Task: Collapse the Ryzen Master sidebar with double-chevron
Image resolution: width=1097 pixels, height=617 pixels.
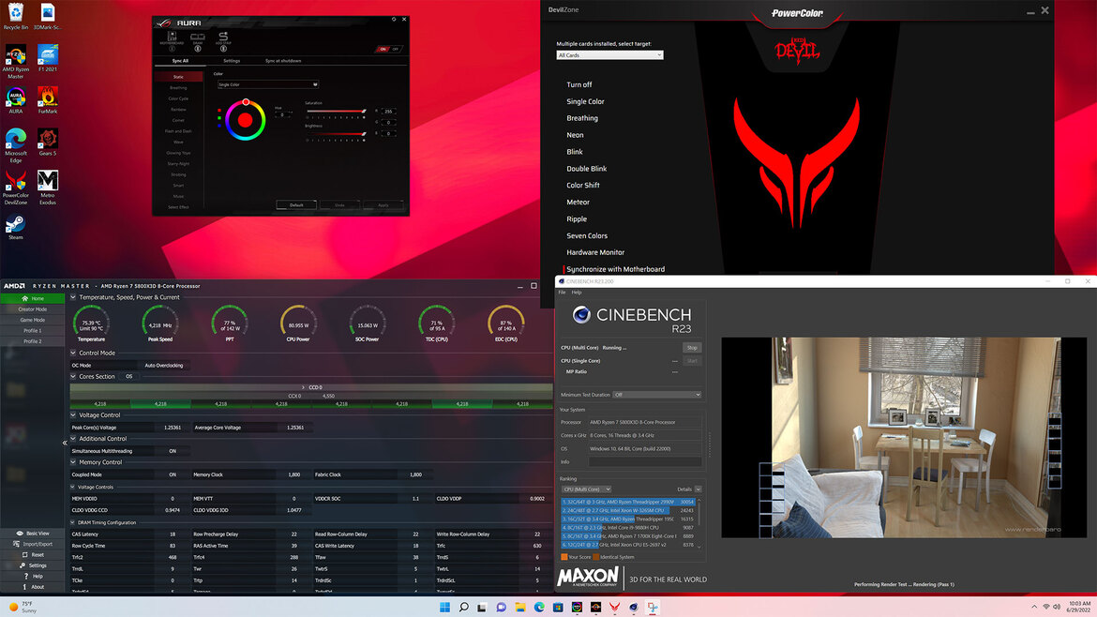Action: coord(65,442)
